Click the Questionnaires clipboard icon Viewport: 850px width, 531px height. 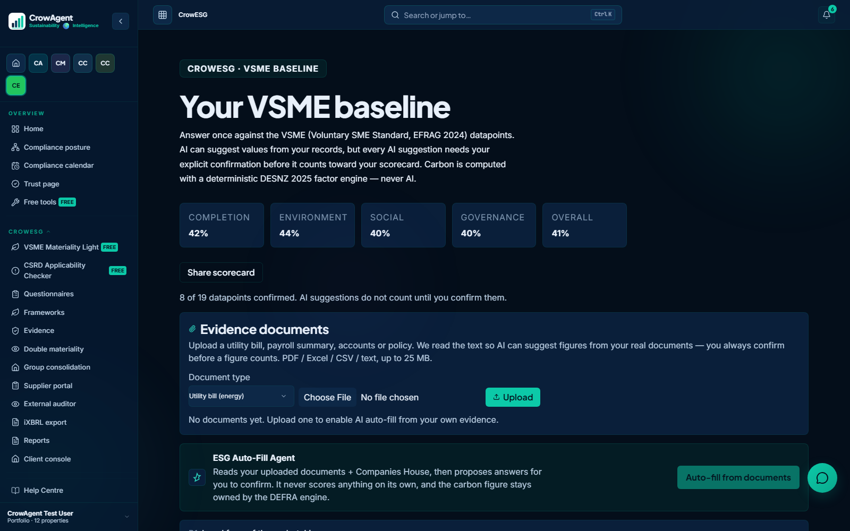[15, 294]
